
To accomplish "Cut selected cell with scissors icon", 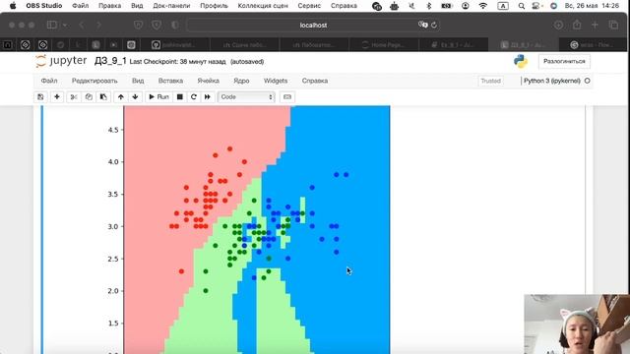I will 74,96.
